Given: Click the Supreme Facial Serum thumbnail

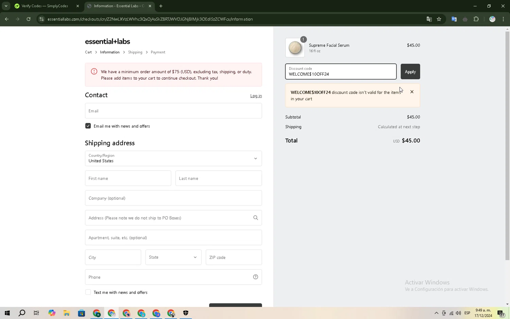Looking at the screenshot, I should (x=295, y=48).
